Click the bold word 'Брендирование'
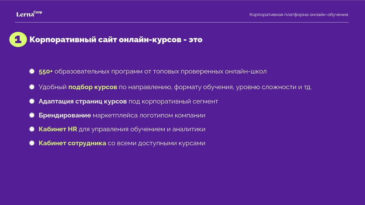 (65, 116)
